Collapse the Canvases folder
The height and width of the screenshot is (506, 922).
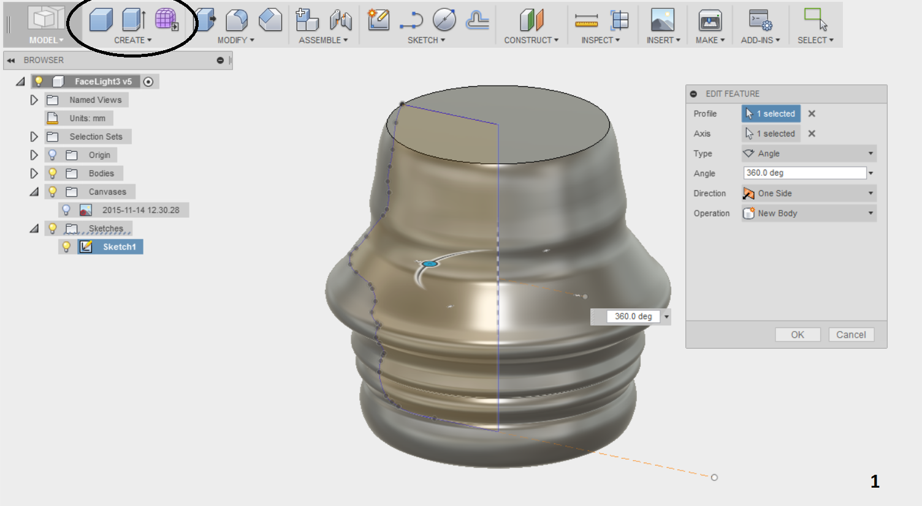pos(34,192)
